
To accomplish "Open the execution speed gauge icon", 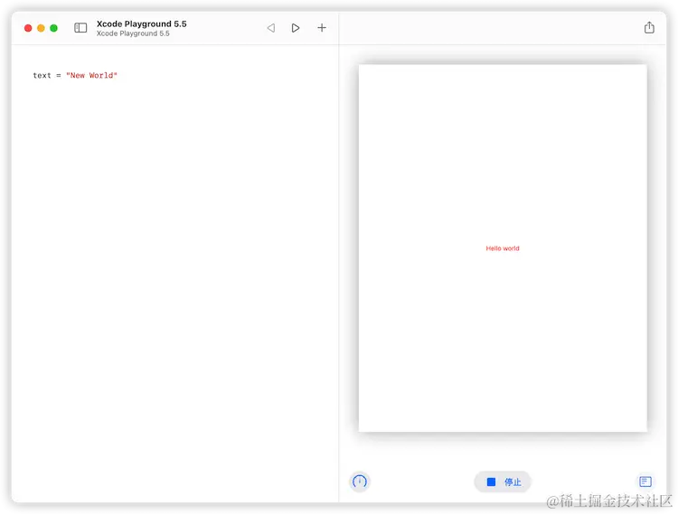I will click(x=359, y=481).
